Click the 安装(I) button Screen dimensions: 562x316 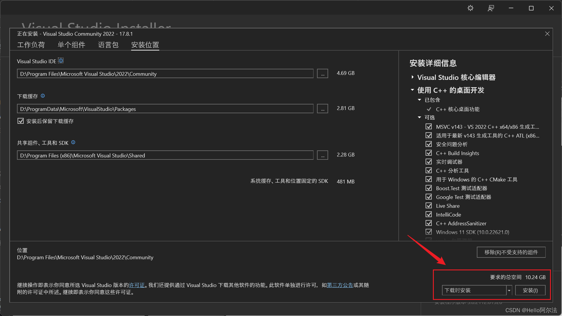click(530, 290)
